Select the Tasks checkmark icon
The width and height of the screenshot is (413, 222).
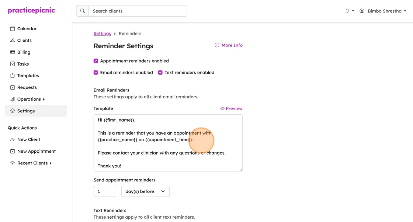point(13,64)
